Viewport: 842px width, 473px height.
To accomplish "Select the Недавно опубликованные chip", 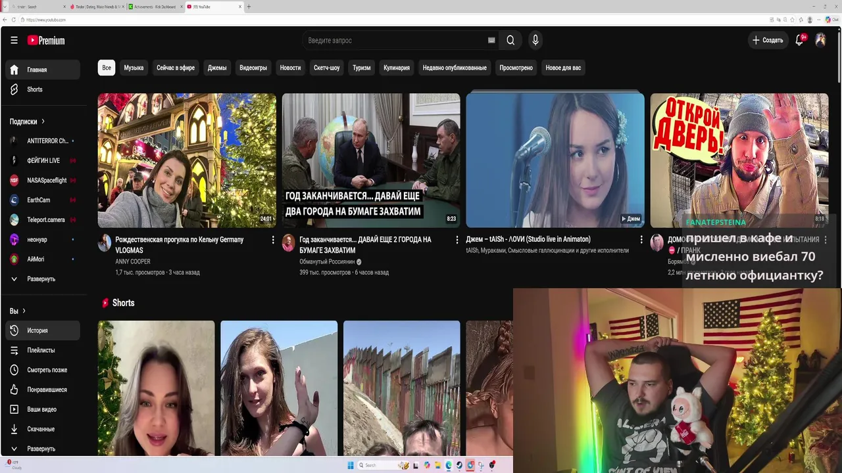I will (x=455, y=68).
